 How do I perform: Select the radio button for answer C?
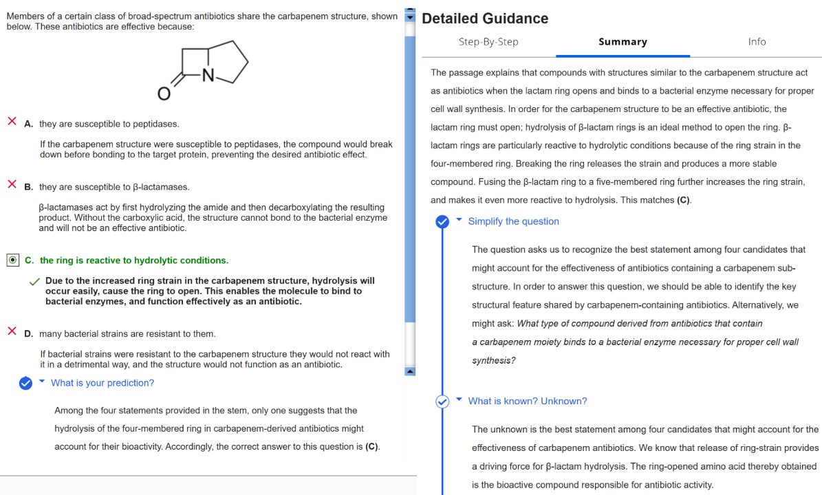[13, 260]
